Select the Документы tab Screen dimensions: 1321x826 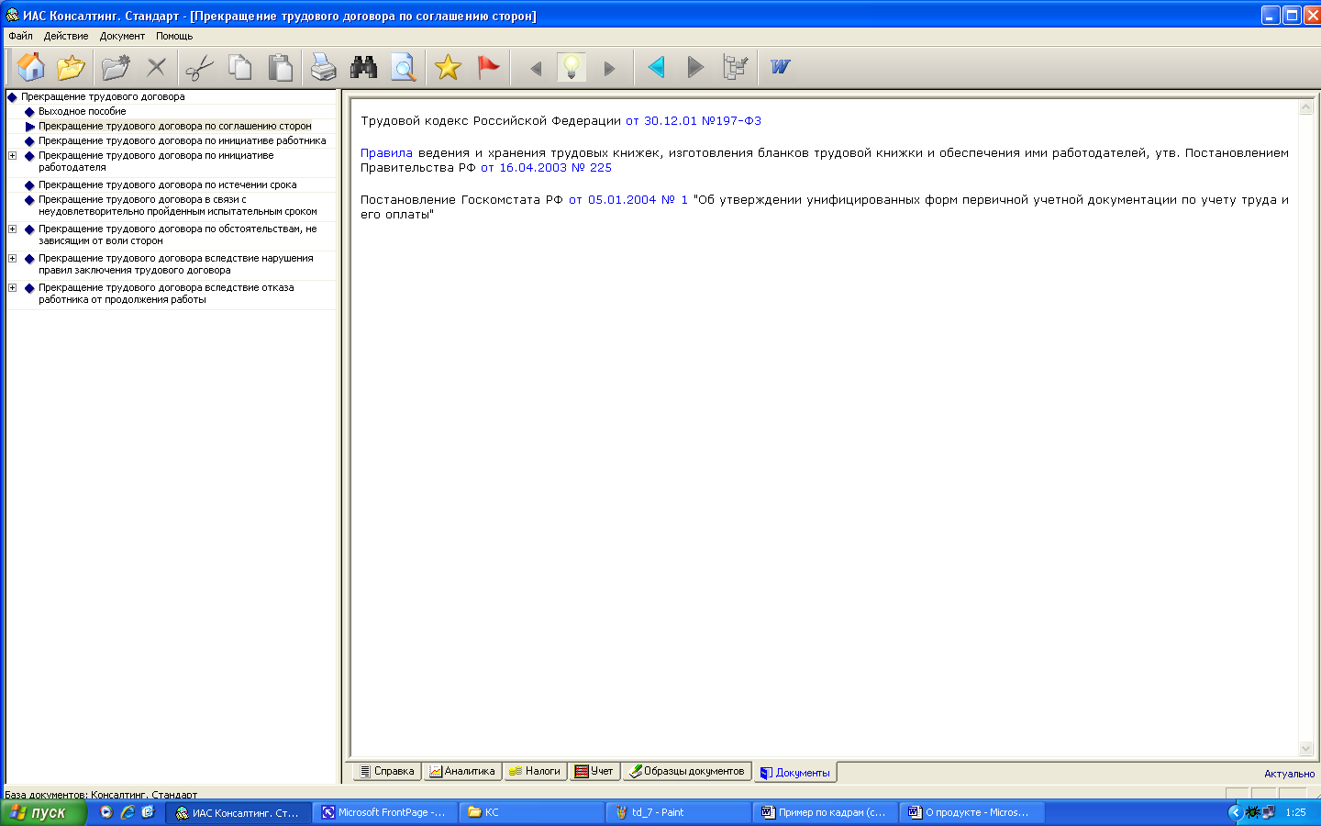click(x=795, y=773)
